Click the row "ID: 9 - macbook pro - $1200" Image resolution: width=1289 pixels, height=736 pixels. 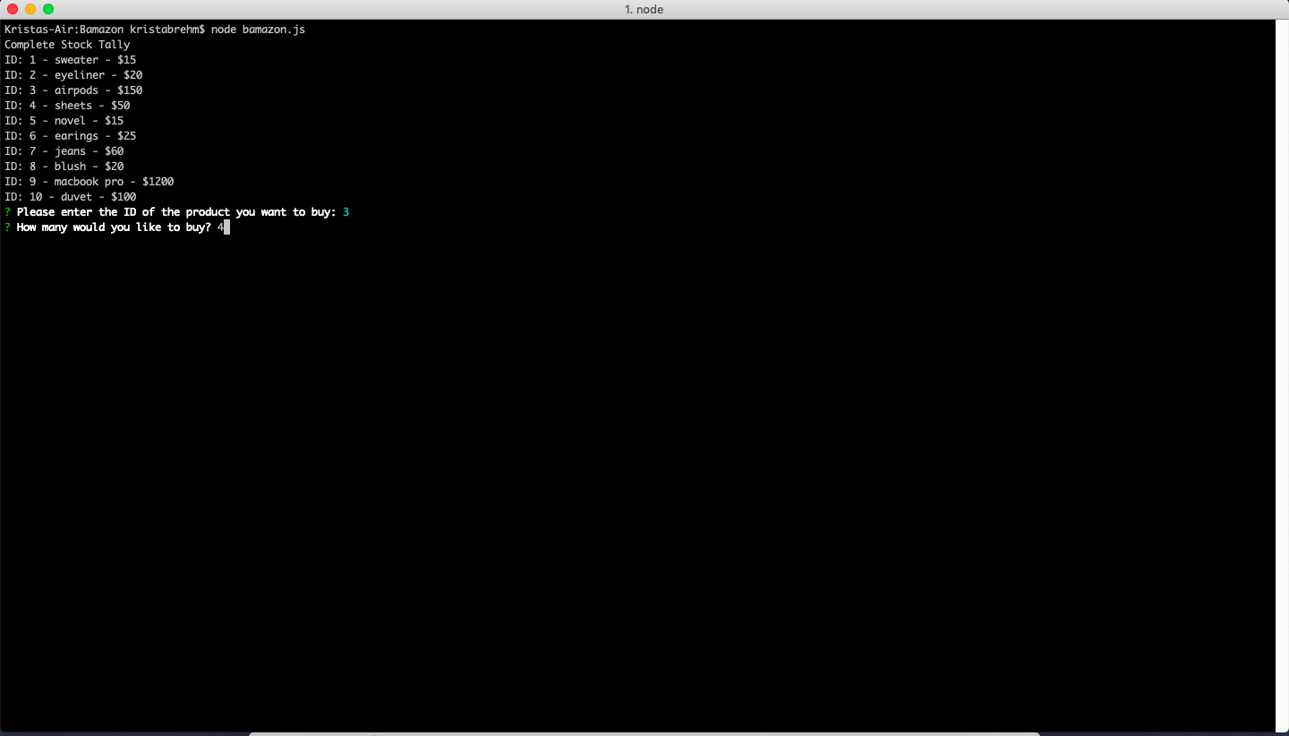click(x=90, y=182)
